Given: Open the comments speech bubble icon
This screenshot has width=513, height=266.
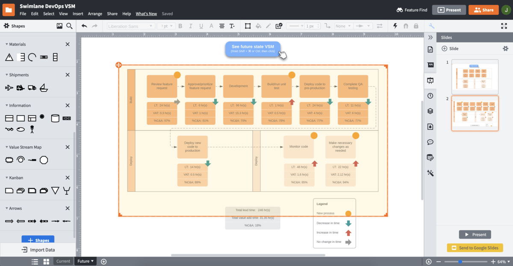Looking at the screenshot, I should coord(430,142).
